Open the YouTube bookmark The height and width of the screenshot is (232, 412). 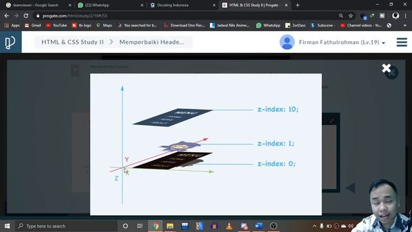[57, 25]
